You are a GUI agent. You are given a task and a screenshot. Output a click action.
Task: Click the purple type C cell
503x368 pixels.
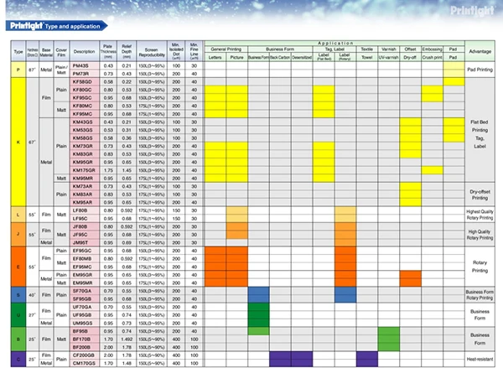[x=18, y=360]
